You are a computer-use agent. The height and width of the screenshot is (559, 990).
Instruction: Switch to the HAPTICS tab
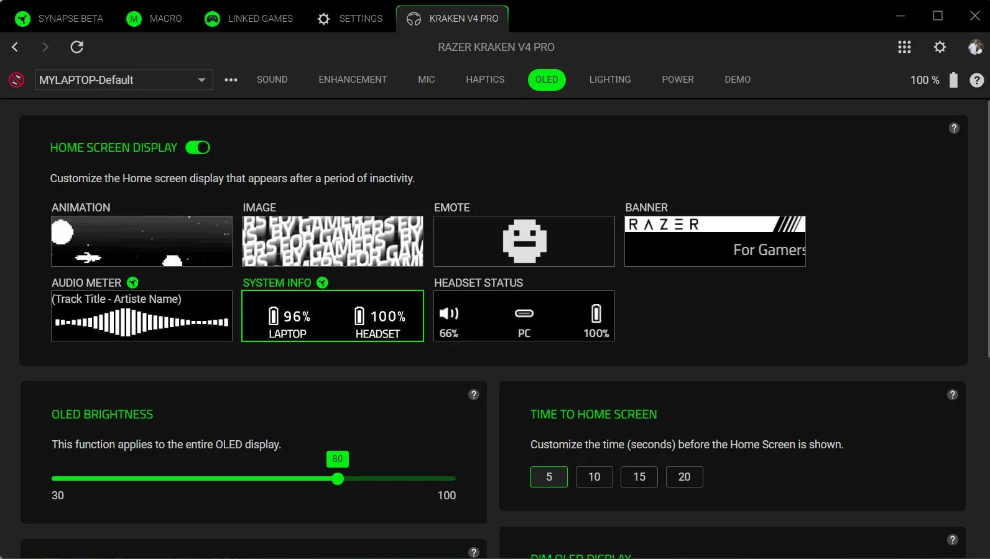click(485, 80)
